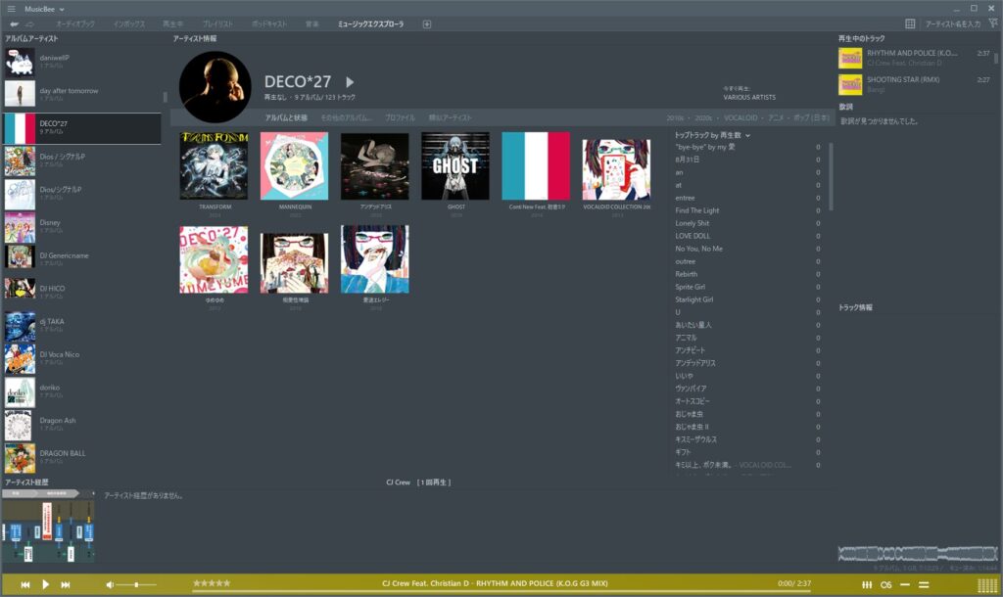The height and width of the screenshot is (597, 1003).
Task: Add a new tab with the plus icon
Action: (x=427, y=24)
